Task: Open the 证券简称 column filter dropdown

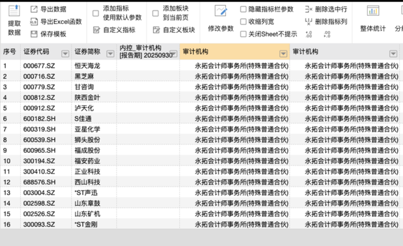Action: coord(110,53)
